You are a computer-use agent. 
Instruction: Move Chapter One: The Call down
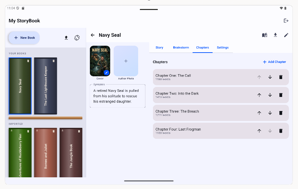click(270, 77)
